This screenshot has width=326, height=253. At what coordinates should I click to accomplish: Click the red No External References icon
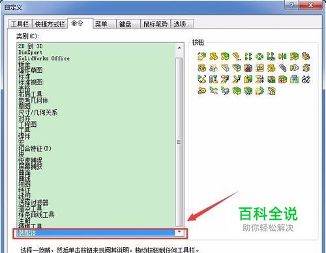click(248, 68)
